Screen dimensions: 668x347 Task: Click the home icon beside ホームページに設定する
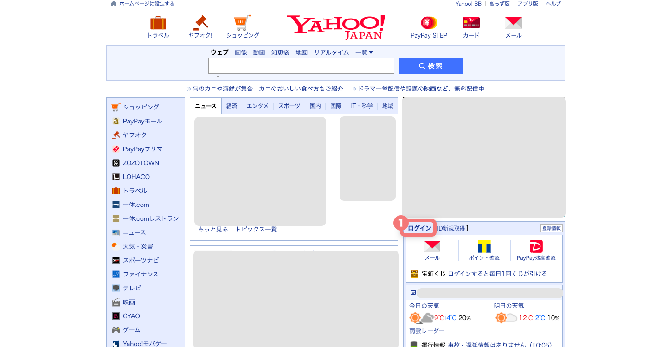point(114,4)
